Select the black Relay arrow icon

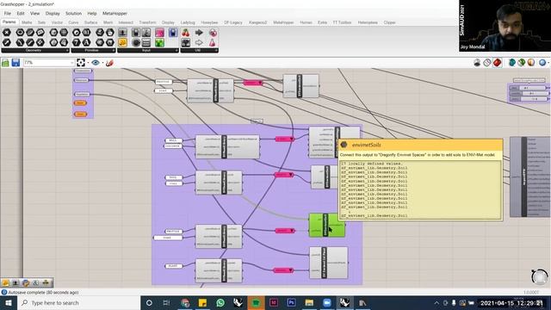coord(199,33)
